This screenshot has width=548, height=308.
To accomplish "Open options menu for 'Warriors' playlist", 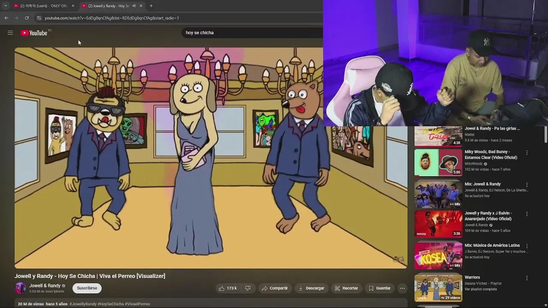I will 527,278.
